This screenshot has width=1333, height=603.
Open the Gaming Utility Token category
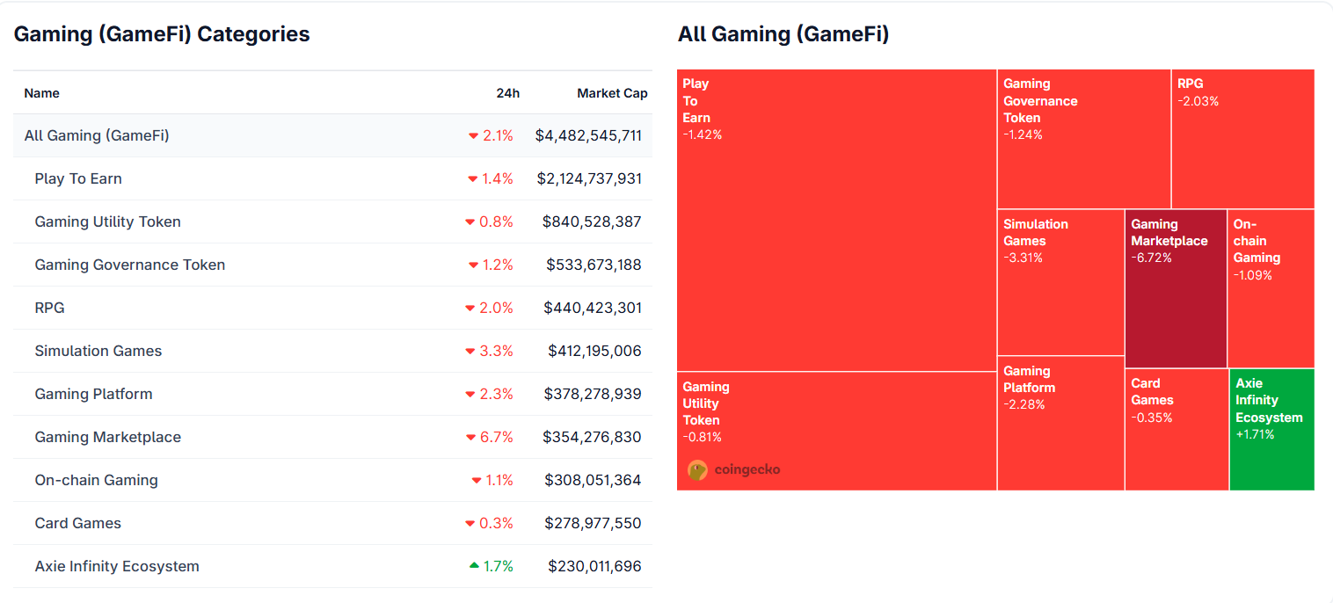[x=107, y=222]
